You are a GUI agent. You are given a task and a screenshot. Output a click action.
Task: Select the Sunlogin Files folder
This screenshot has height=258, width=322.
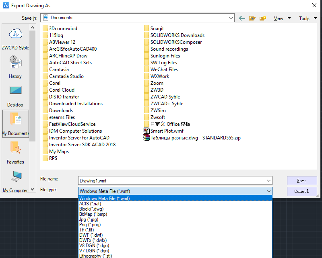tap(162, 56)
